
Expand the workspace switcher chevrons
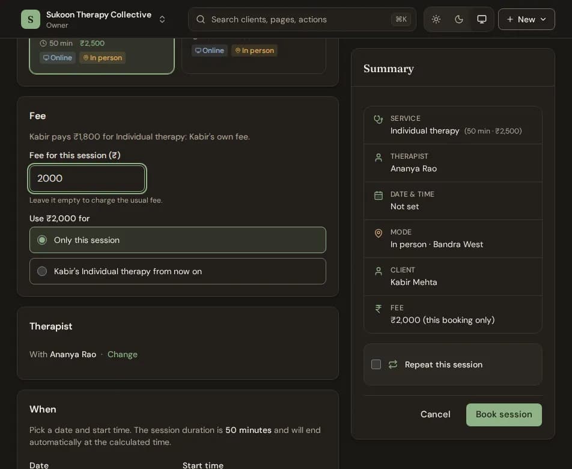click(x=162, y=19)
